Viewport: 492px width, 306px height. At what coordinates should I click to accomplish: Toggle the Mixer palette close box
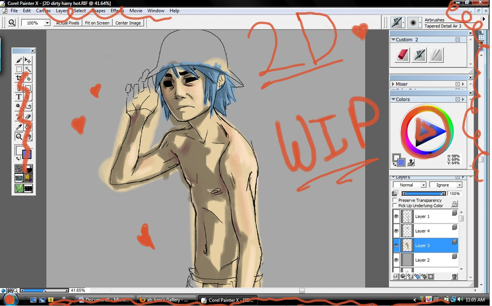coord(458,84)
